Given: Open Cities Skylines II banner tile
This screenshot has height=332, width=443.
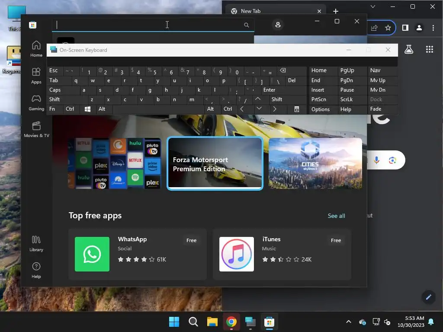Looking at the screenshot, I should click(x=315, y=163).
